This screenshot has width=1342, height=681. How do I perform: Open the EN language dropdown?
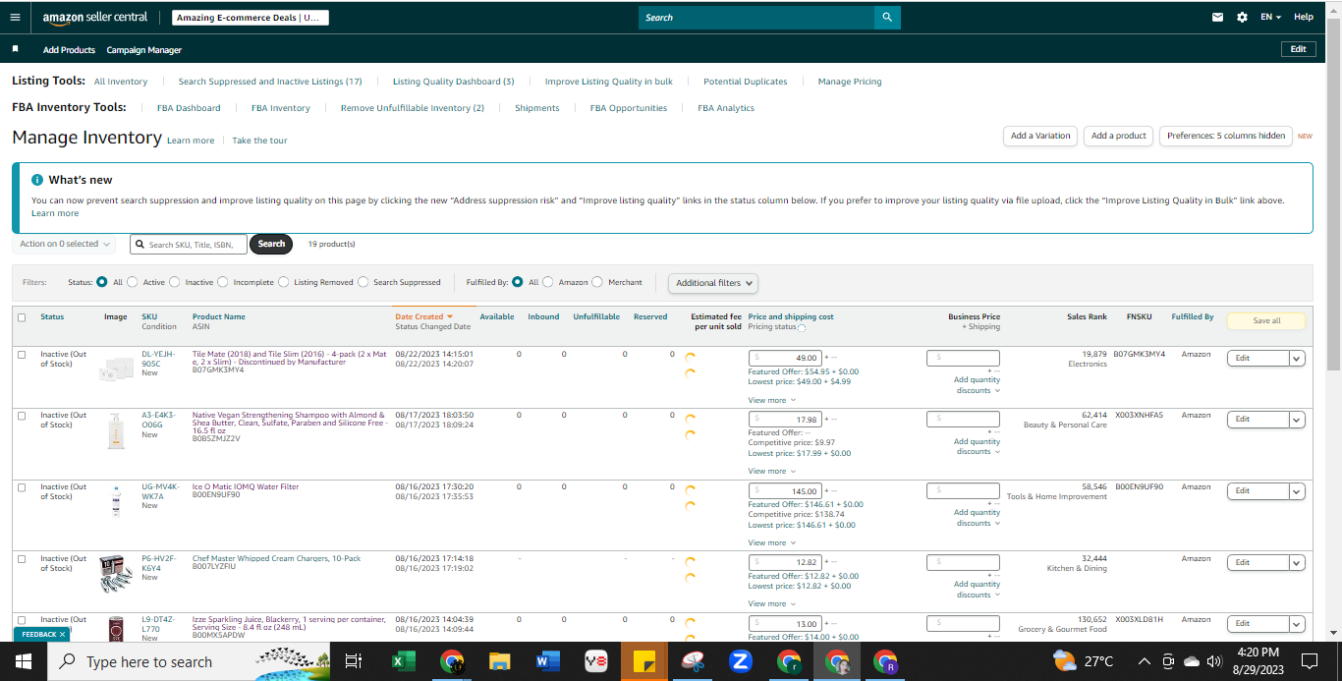tap(1270, 17)
